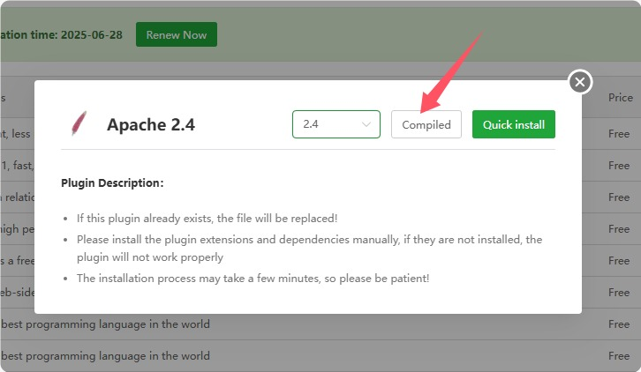Viewport: 641px width, 372px height.
Task: Click the Renew Now button
Action: point(176,35)
